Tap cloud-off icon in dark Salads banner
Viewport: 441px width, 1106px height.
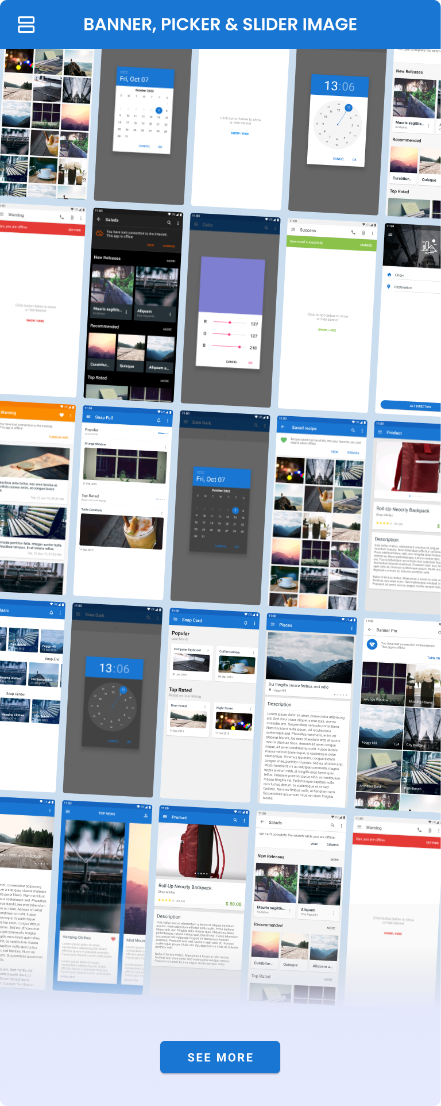coord(99,233)
